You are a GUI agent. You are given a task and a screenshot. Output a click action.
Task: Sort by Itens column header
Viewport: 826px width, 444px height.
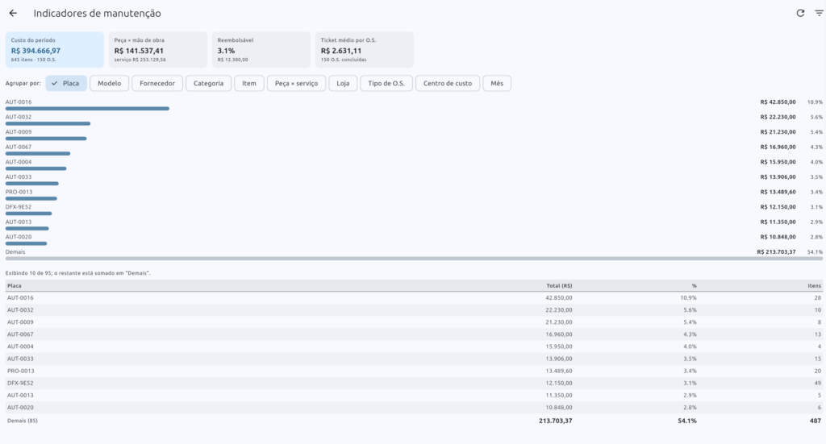[x=815, y=285]
